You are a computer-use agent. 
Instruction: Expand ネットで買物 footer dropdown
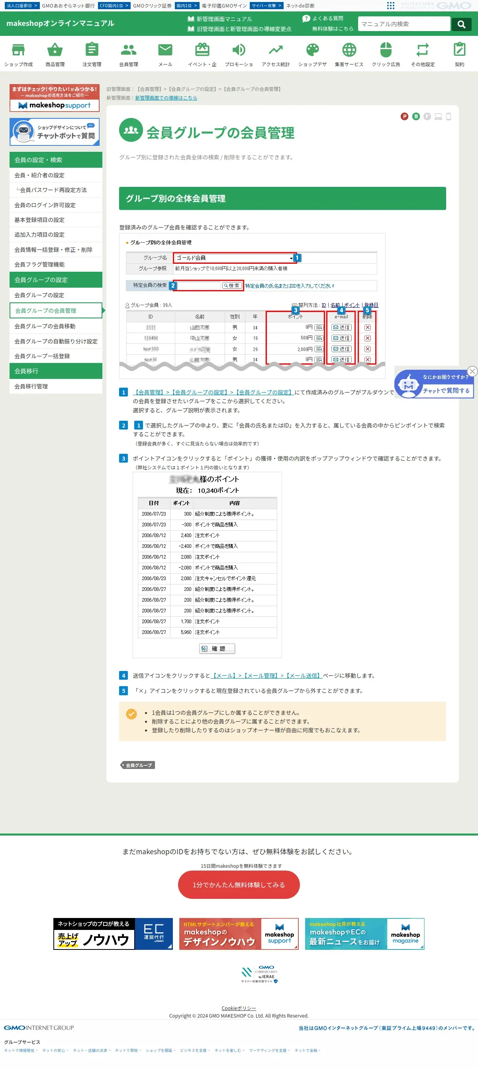point(128,1050)
